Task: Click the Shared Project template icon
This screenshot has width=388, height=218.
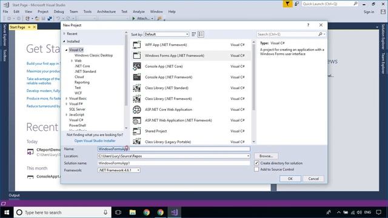Action: [137, 131]
